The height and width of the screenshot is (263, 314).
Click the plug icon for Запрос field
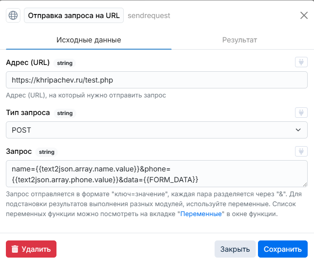301,151
